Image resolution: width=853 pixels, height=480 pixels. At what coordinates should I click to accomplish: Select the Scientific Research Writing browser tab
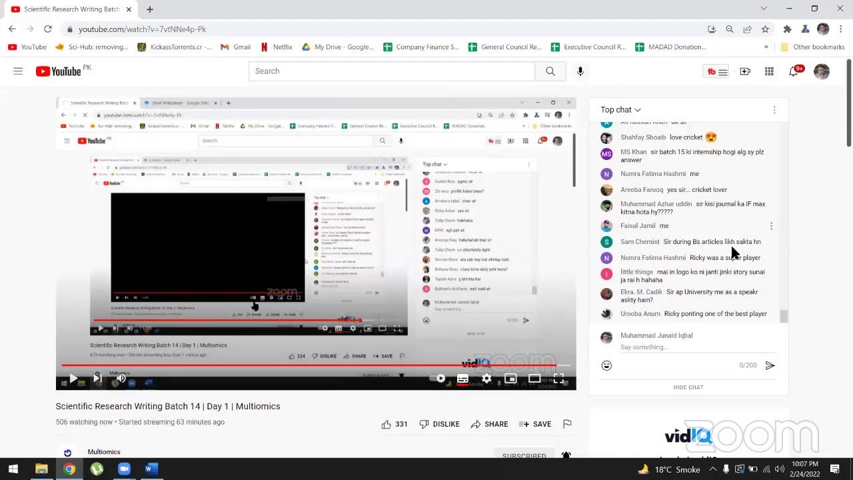pos(70,9)
